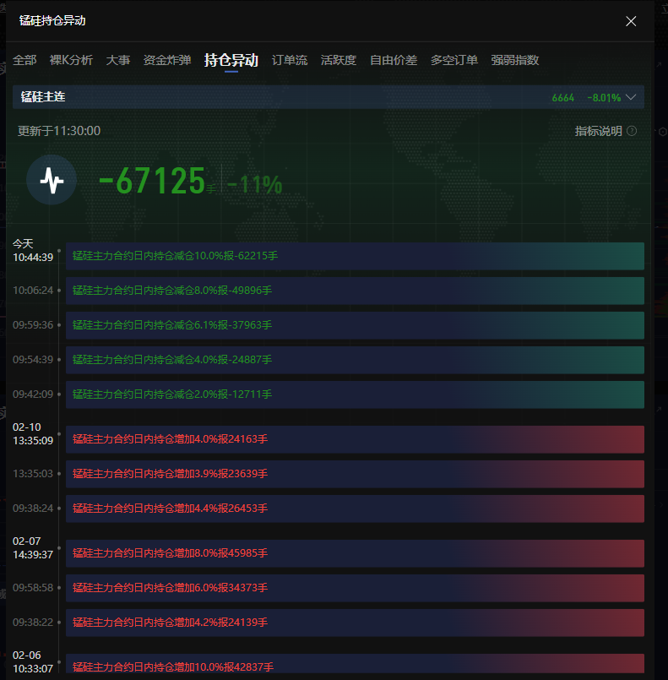Select the 09:42:09 减仓2.0% alert row
Viewport: 668px width, 680px height.
pos(355,394)
